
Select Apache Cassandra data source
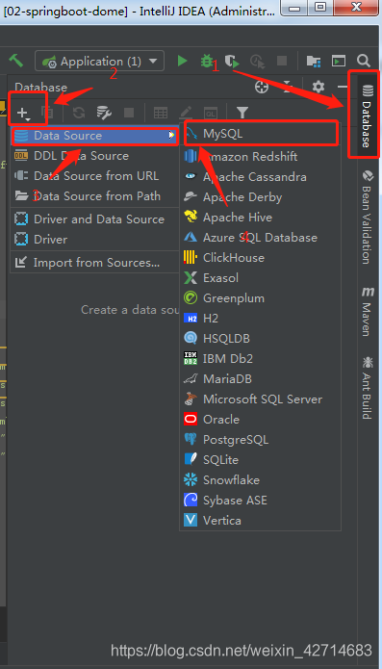tap(261, 177)
